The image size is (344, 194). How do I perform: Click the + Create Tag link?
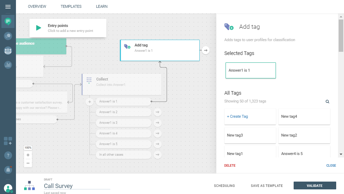[x=238, y=116]
